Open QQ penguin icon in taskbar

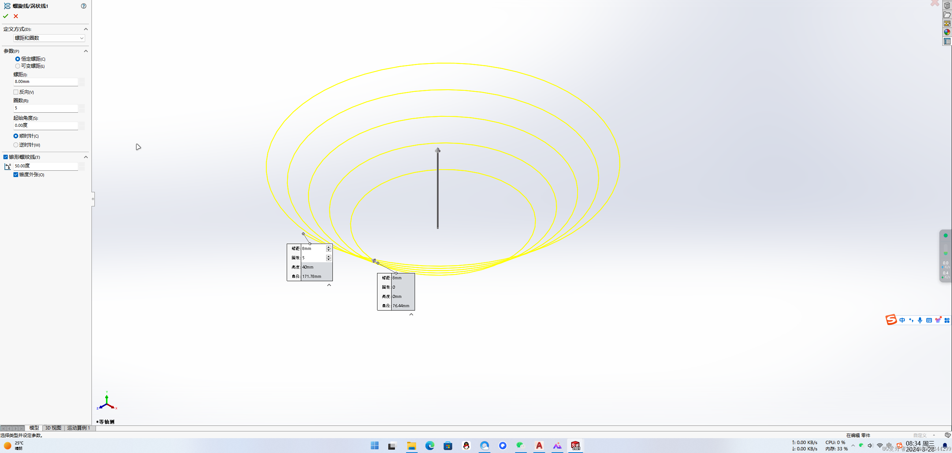point(466,446)
